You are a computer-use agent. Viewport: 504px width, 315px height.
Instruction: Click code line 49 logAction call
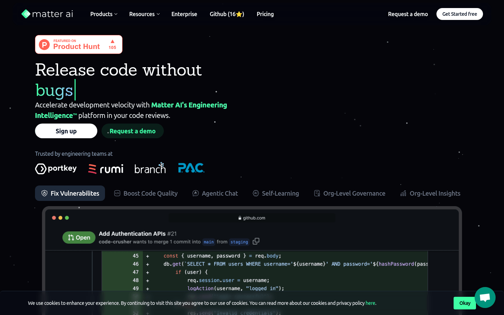(265, 288)
